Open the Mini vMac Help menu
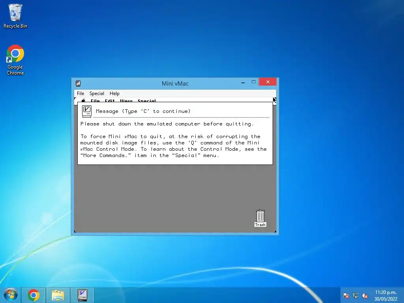 click(114, 93)
